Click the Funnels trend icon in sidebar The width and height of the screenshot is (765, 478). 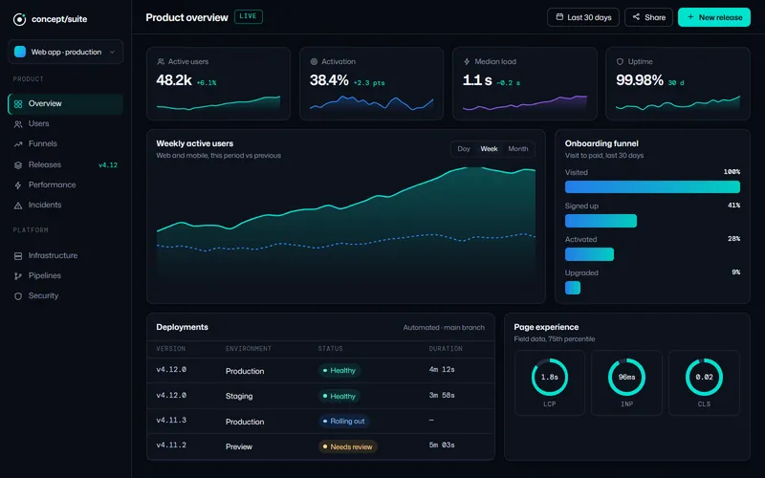click(x=18, y=144)
